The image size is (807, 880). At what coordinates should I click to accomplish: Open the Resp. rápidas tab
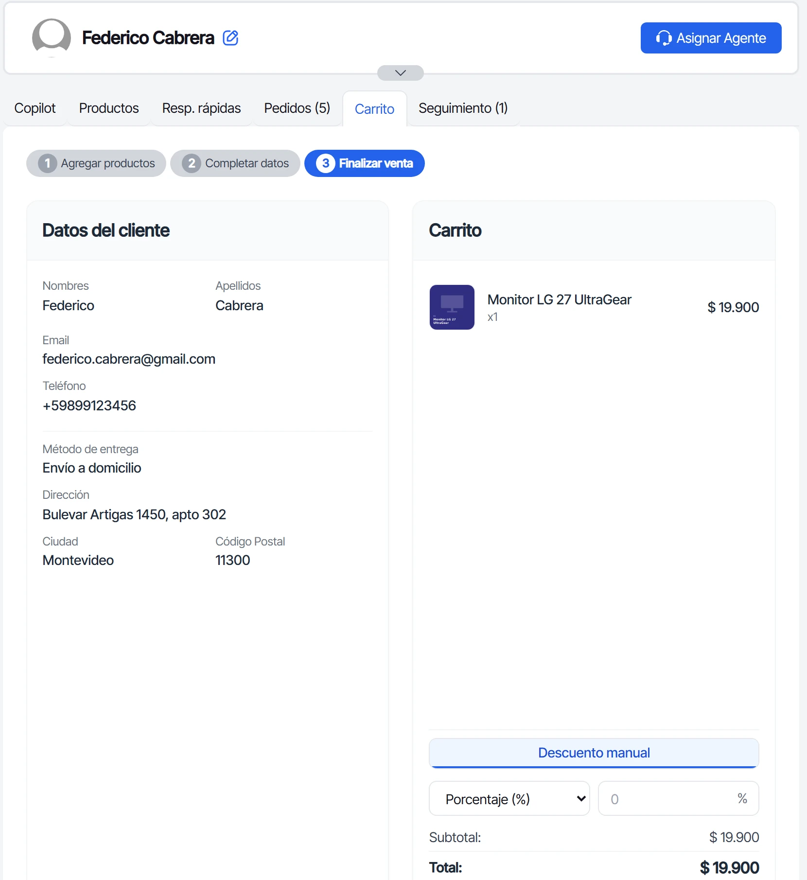(201, 108)
